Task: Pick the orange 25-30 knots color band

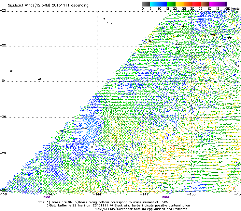Action: coord(188,4)
